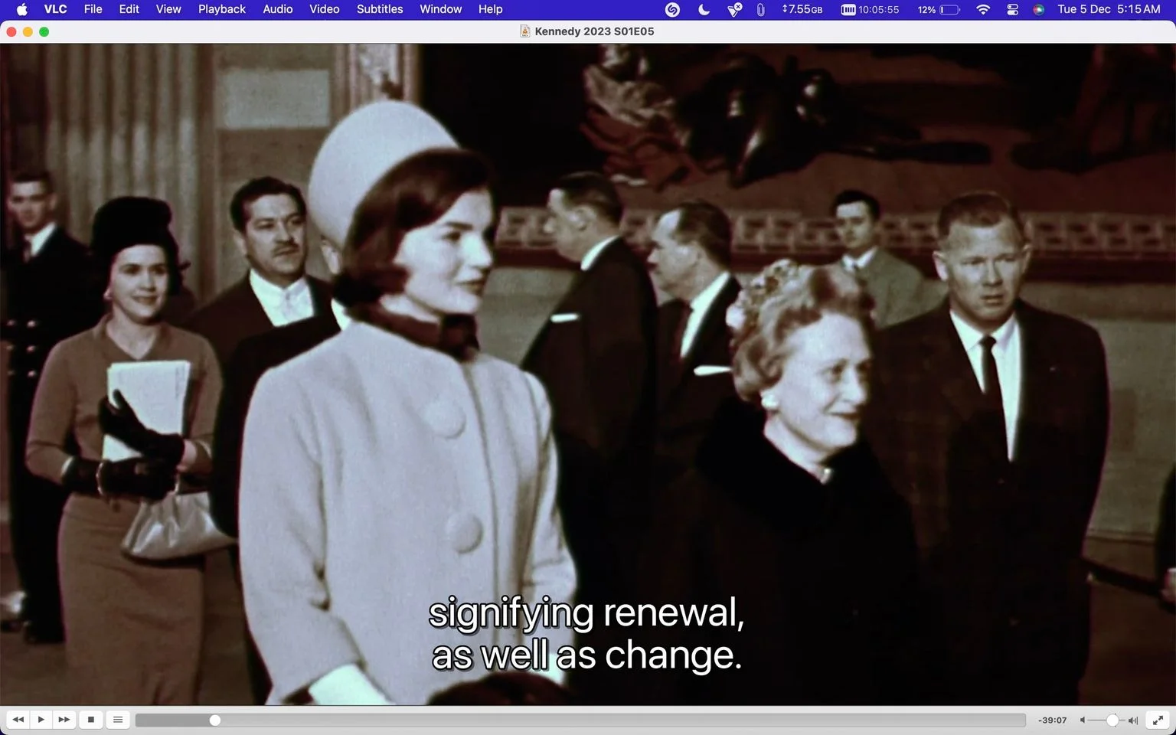Open the Playback menu

click(x=222, y=9)
